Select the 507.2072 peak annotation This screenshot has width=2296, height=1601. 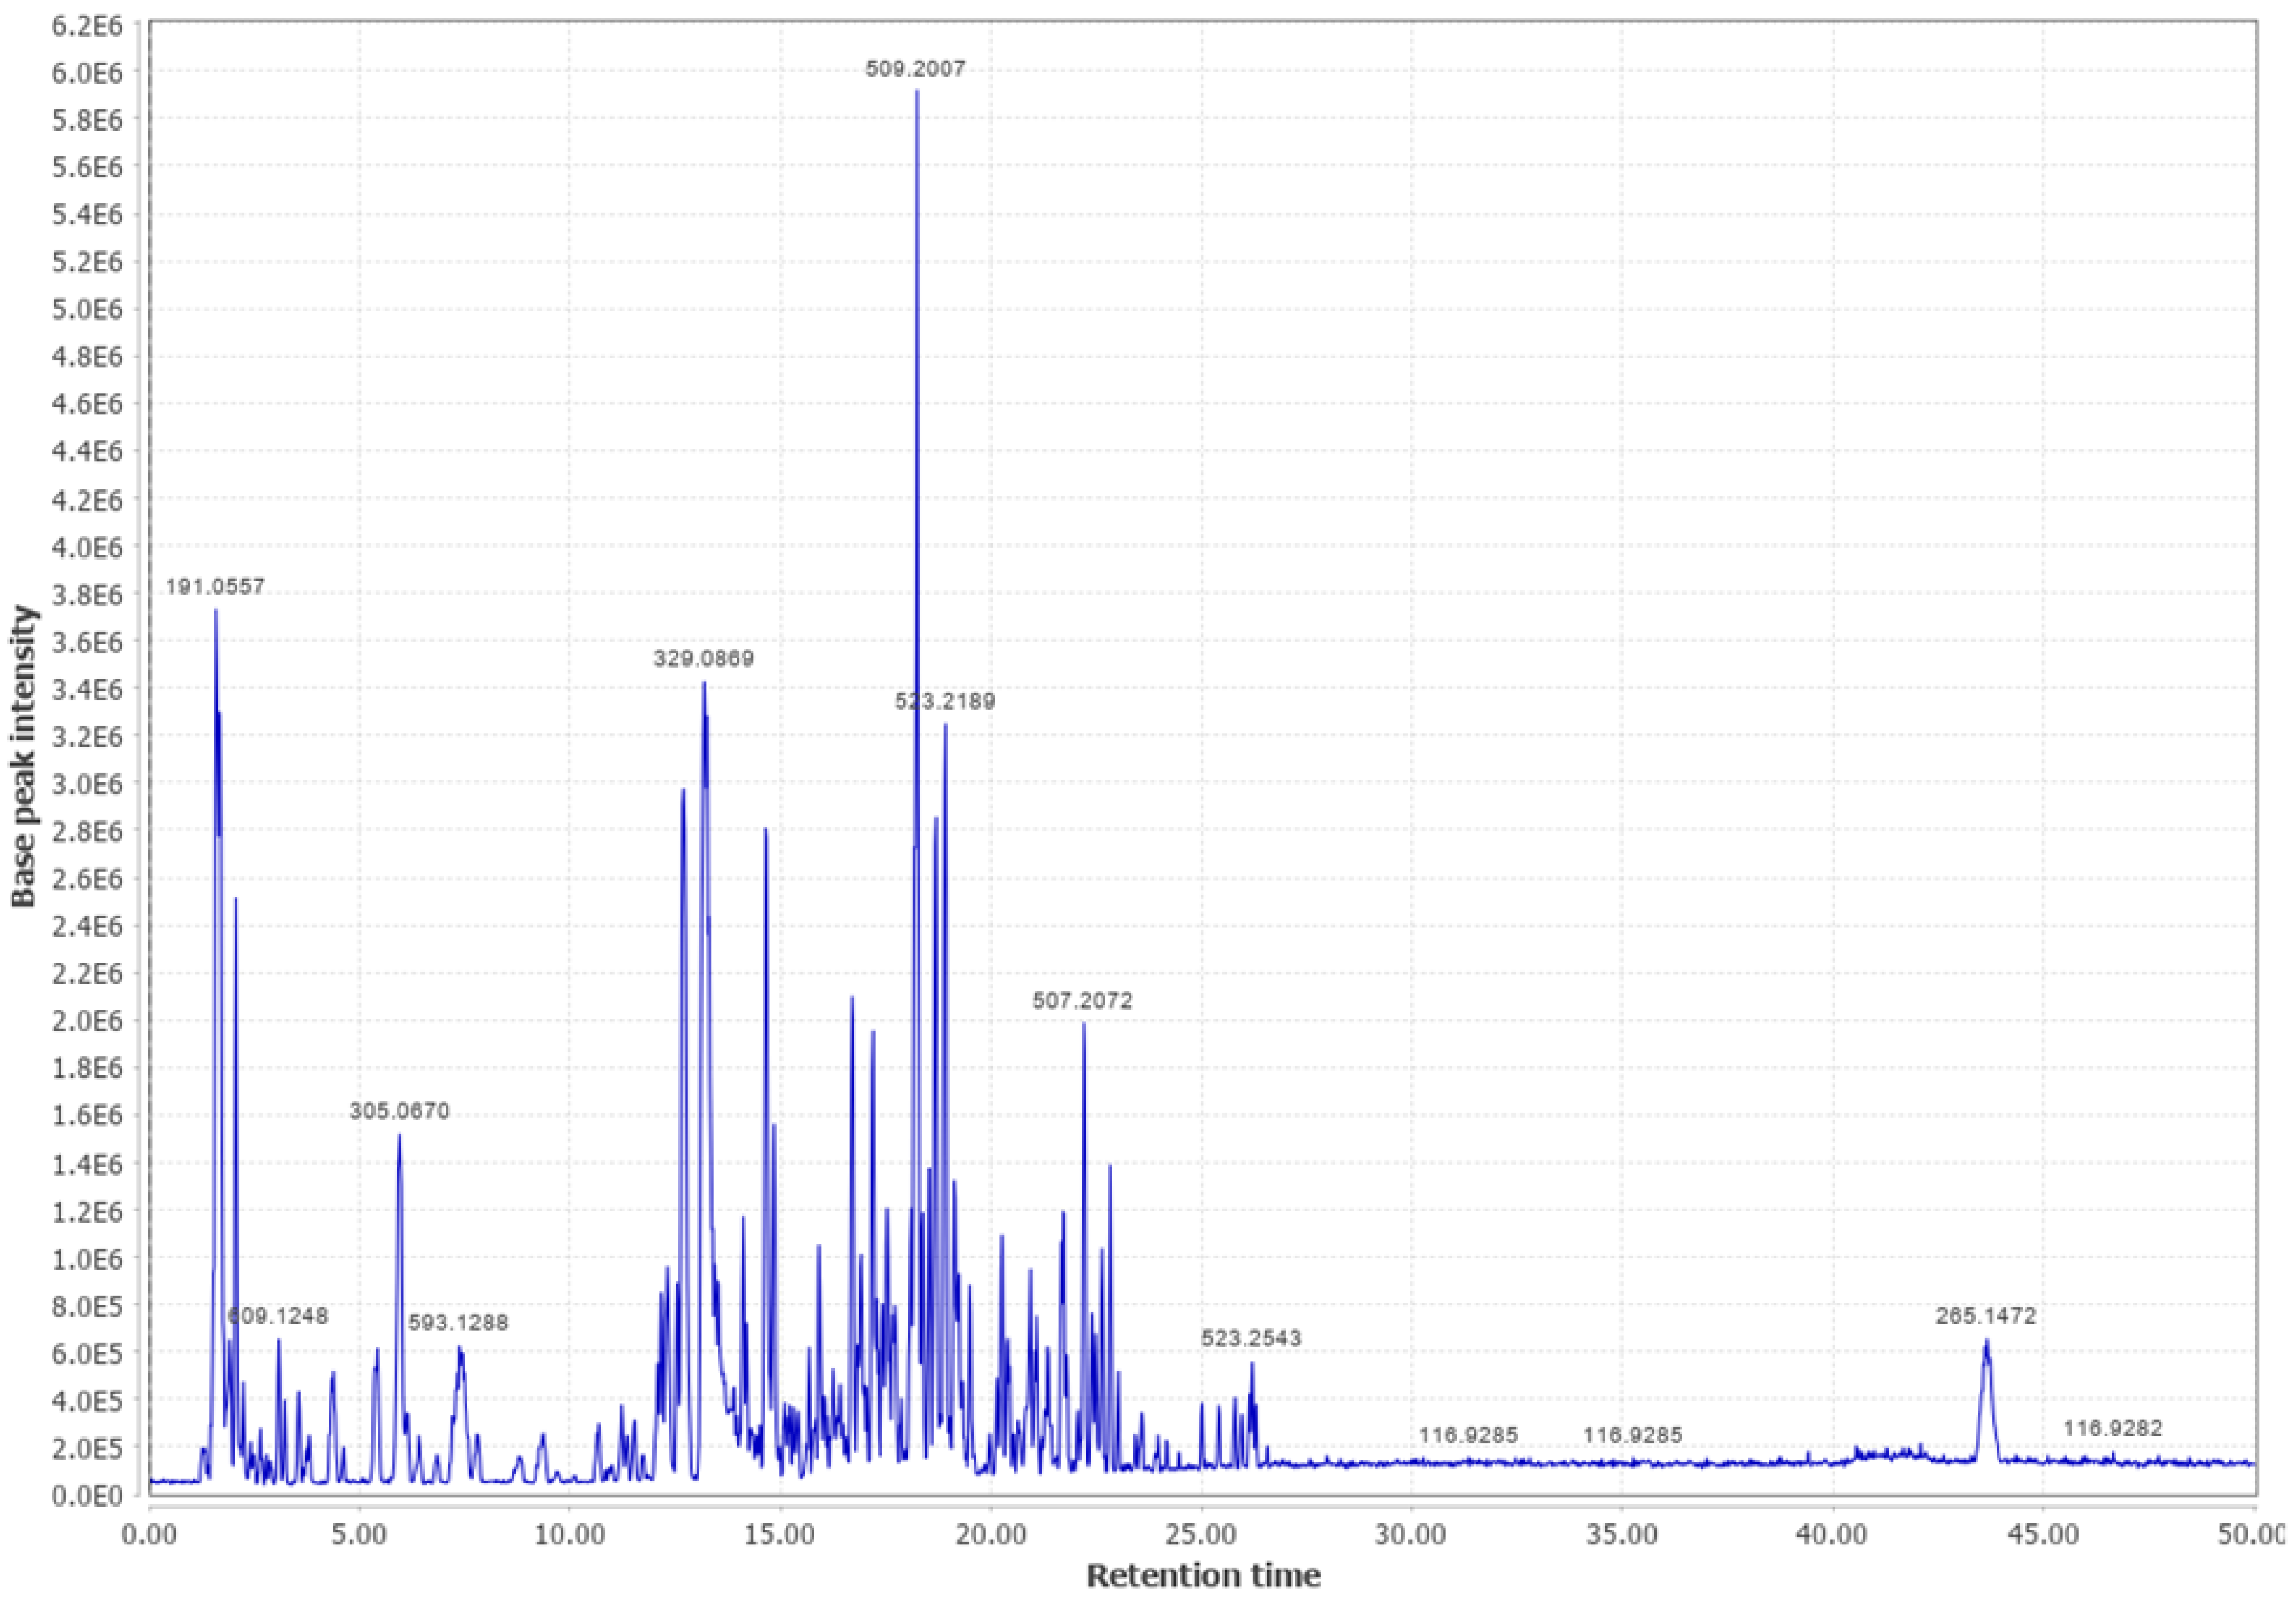tap(1082, 1001)
